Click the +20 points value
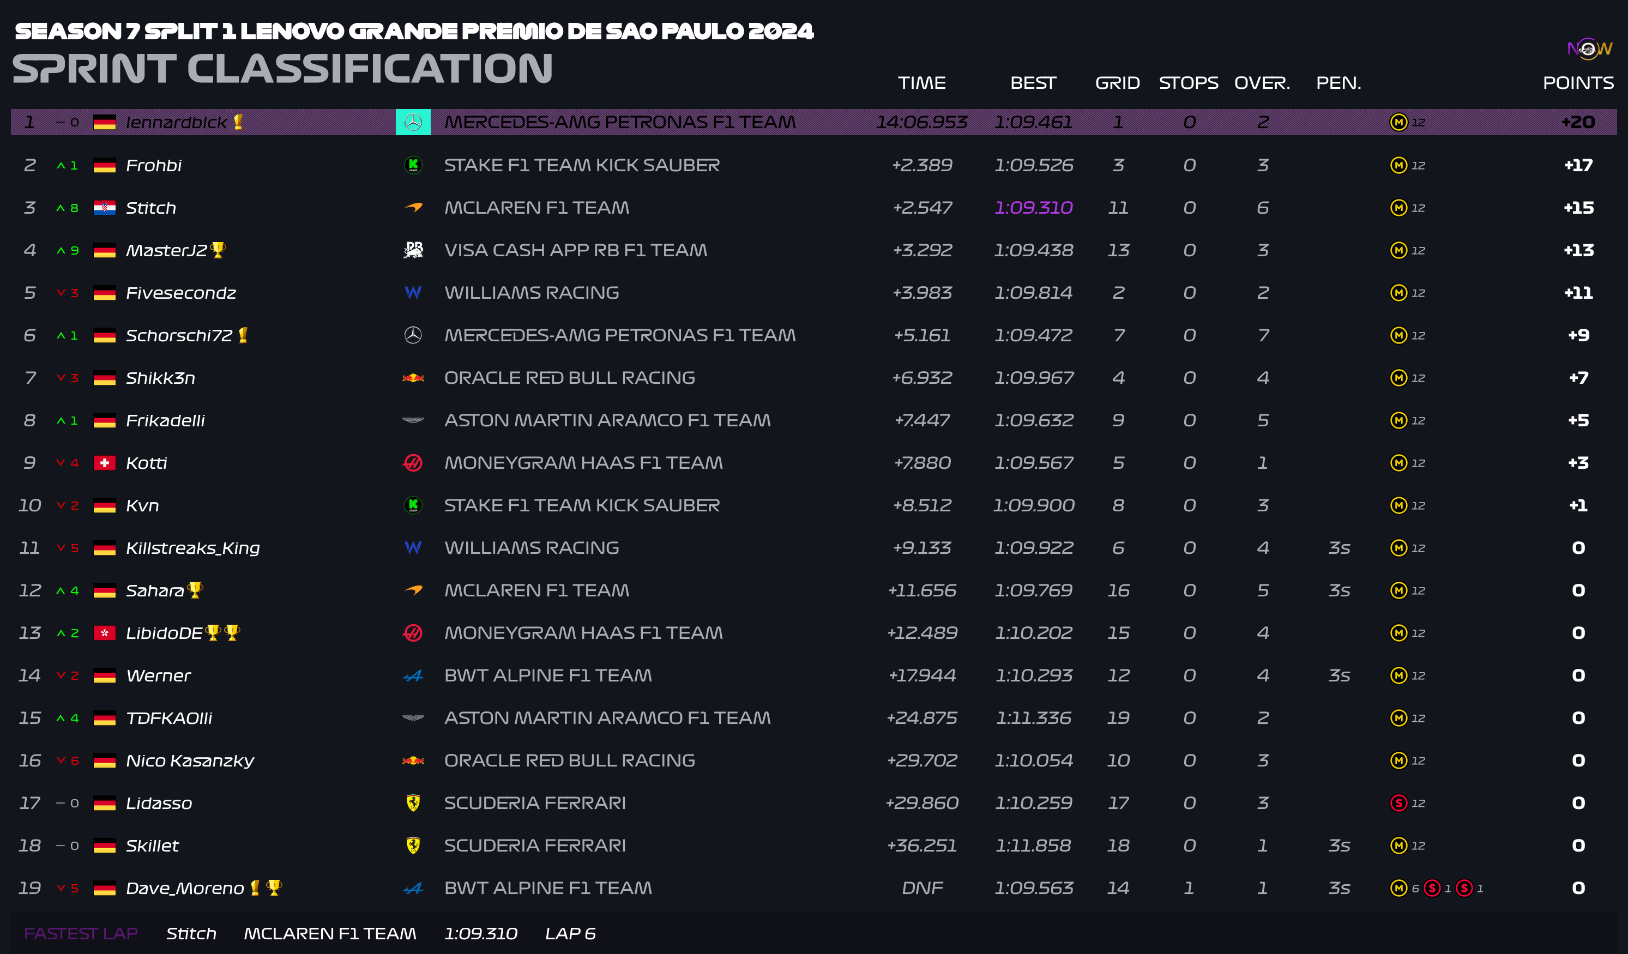Viewport: 1628px width, 954px height. pos(1578,122)
